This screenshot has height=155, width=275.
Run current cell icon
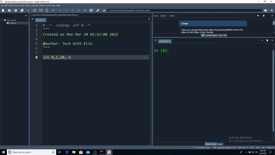pos(34,10)
